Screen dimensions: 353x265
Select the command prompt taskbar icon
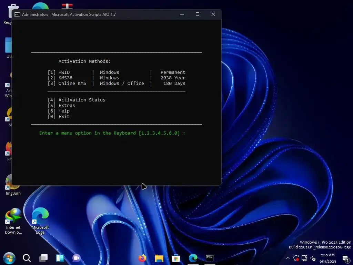[210, 258]
